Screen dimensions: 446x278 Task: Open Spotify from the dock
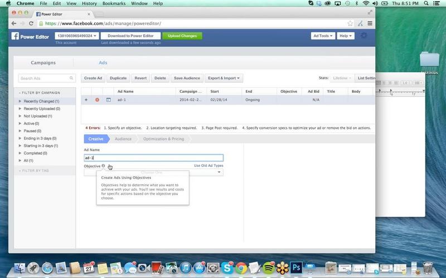point(268,268)
